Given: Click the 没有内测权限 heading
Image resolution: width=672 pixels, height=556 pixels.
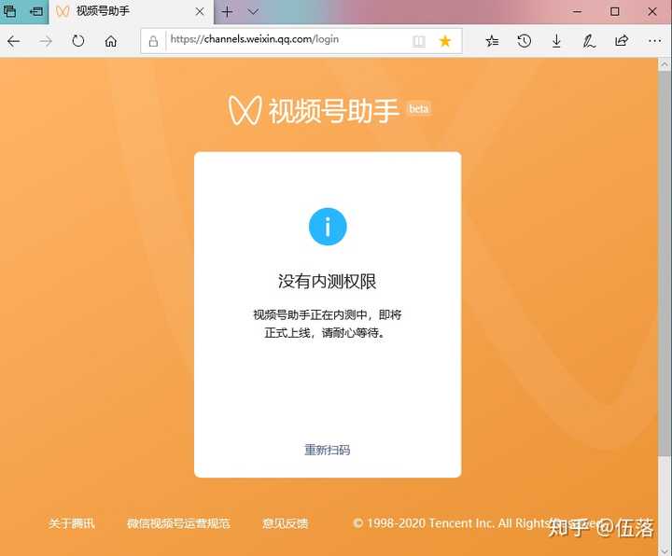Looking at the screenshot, I should (x=327, y=282).
